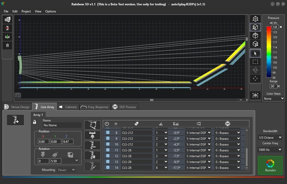Viewport: 287px width, 184px height.
Task: Open the Bandwidth 1/3 Octave dropdown
Action: 270,137
